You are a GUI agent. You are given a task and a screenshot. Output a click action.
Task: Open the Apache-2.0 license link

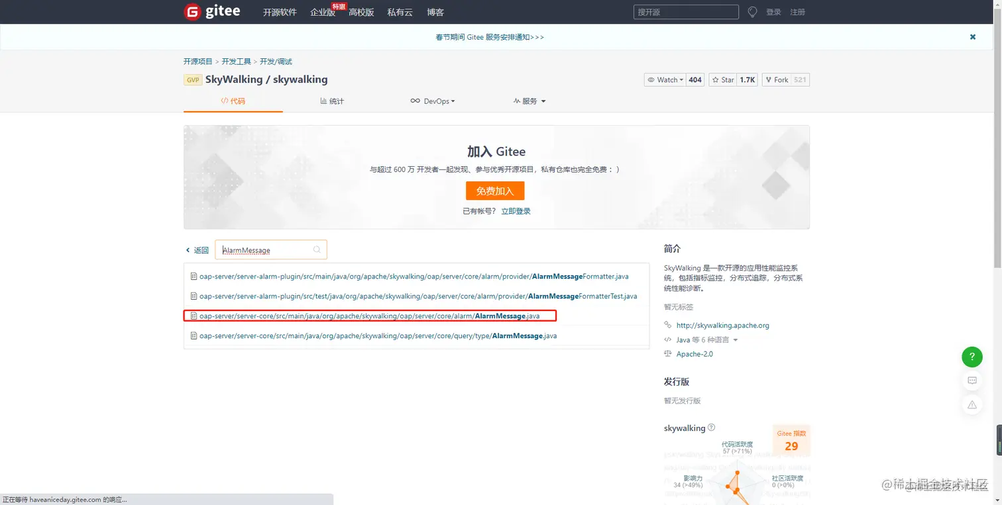[x=695, y=354]
